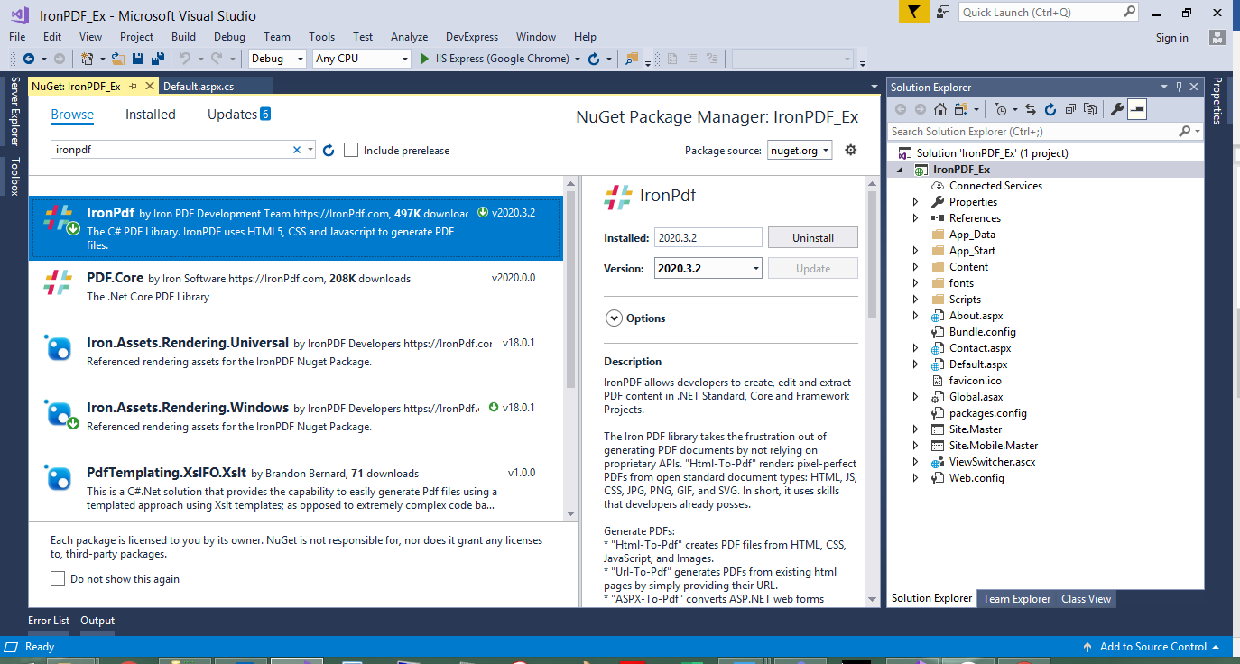Image resolution: width=1240 pixels, height=664 pixels.
Task: Click Sign in link
Action: 1171,38
